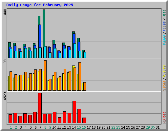
Task: Click the orange Sites bar for day 8
Action: coord(45,75)
